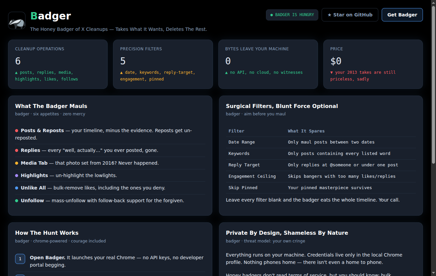436x276 pixels.
Task: Click the Keywords filter cell
Action: (256, 154)
